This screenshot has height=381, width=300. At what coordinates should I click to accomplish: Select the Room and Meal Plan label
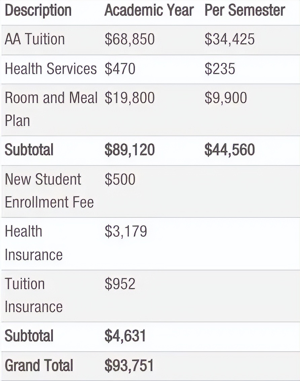(50, 109)
